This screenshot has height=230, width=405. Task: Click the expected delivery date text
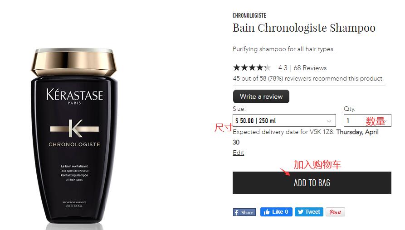pos(306,137)
